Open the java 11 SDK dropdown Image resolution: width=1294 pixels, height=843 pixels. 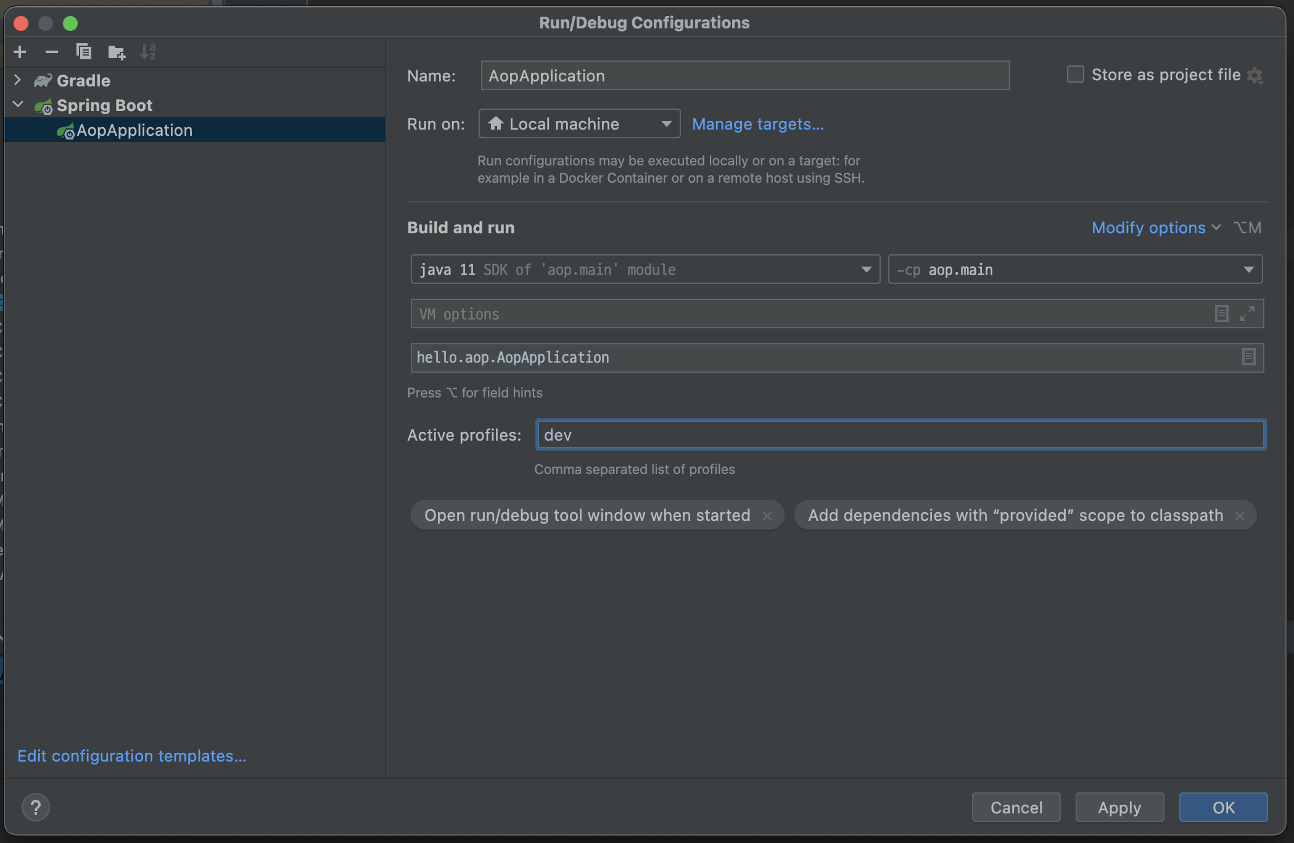(645, 270)
